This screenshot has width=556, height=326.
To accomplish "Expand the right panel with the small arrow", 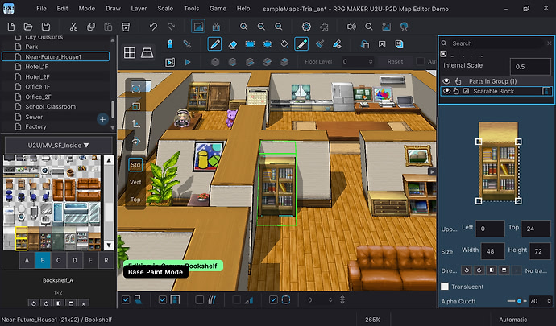I will [432, 172].
